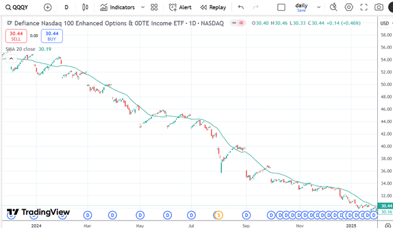Create a new Alert
Screen dimensions: 393x228
[180, 8]
